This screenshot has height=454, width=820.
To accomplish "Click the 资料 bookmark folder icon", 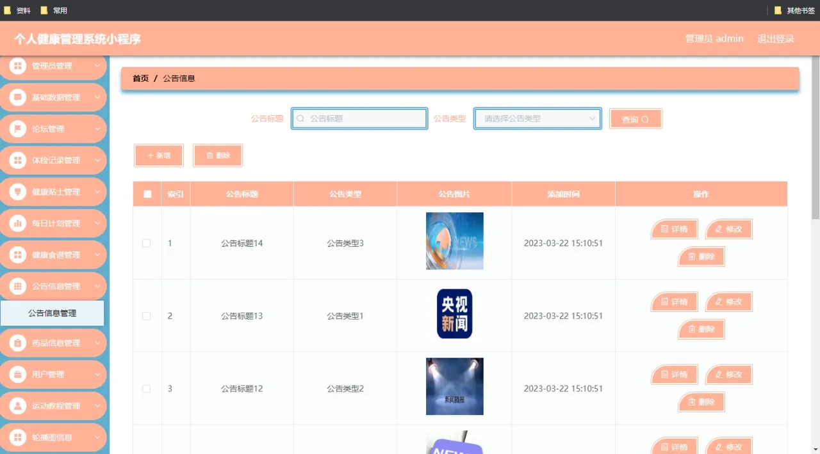I will pyautogui.click(x=8, y=10).
